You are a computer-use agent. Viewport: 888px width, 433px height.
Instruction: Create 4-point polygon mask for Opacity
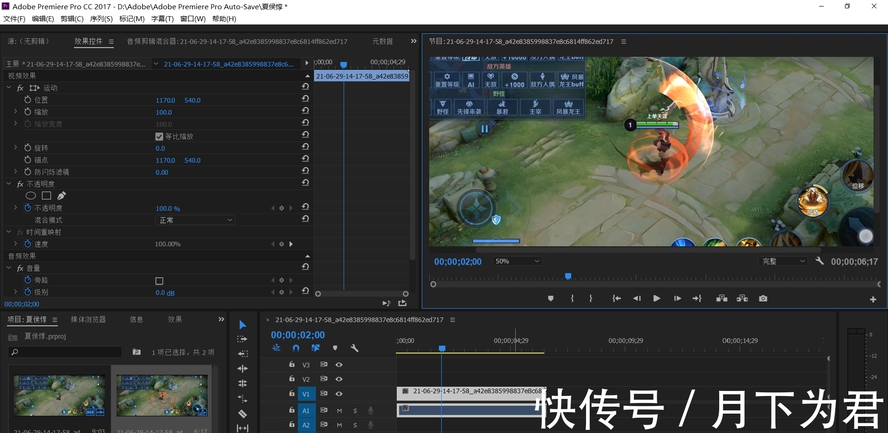tap(46, 195)
